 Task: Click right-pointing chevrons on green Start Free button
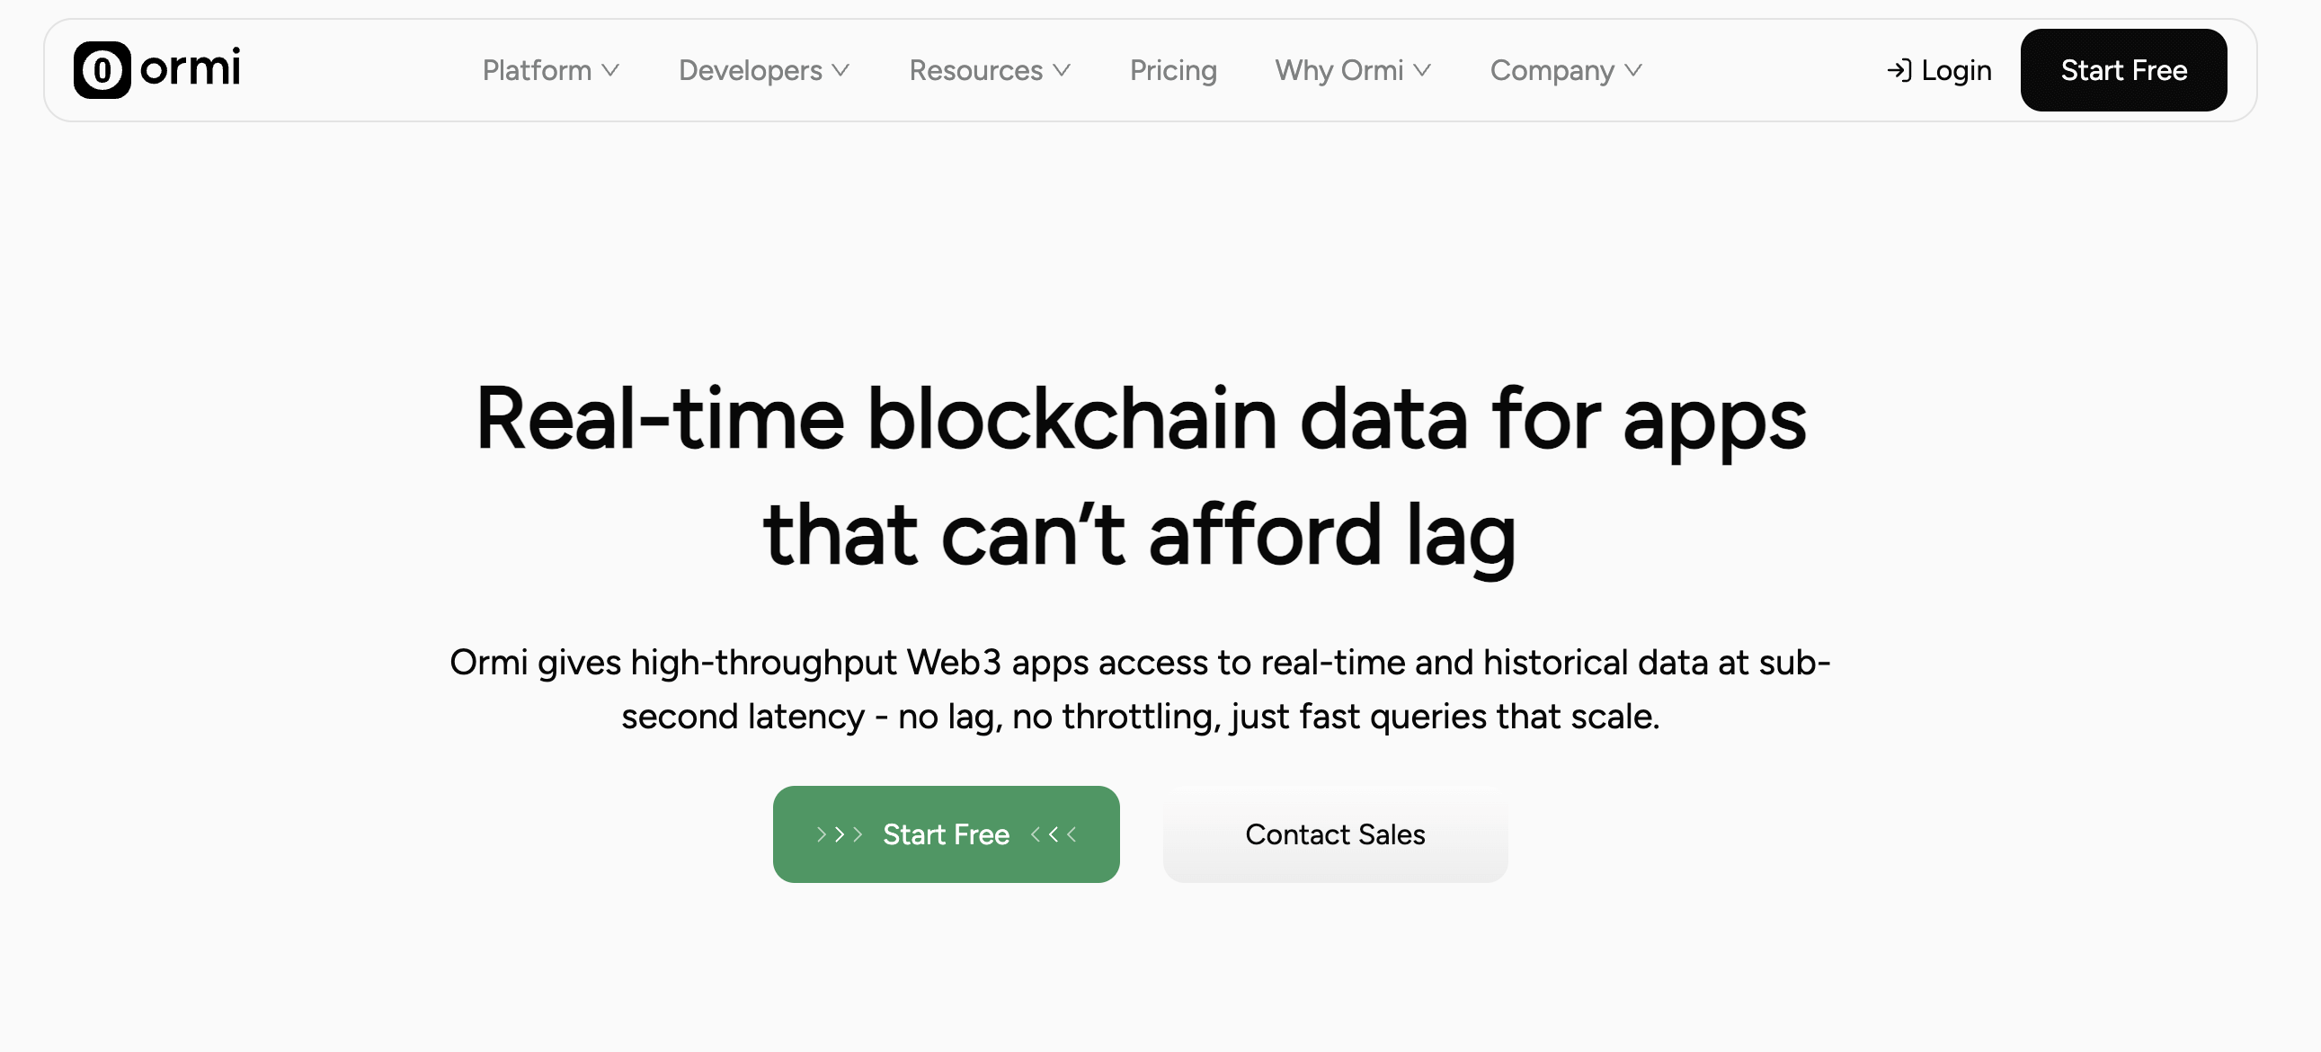click(839, 834)
